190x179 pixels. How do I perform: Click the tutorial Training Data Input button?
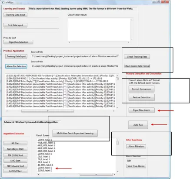point(15,15)
